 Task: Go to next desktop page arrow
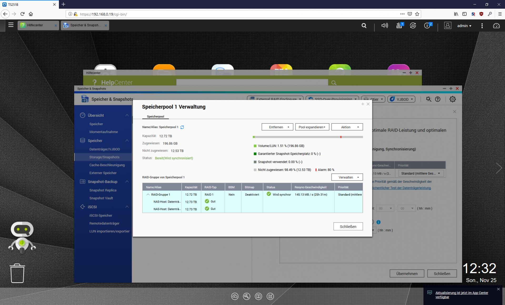click(x=499, y=168)
